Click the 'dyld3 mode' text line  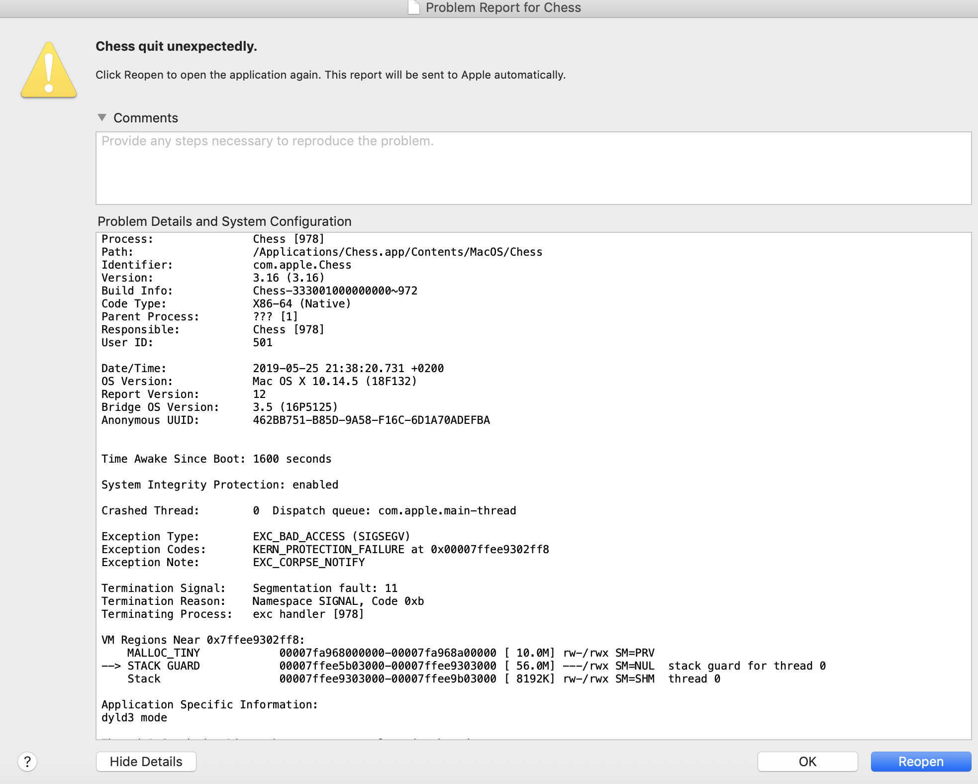tap(134, 717)
